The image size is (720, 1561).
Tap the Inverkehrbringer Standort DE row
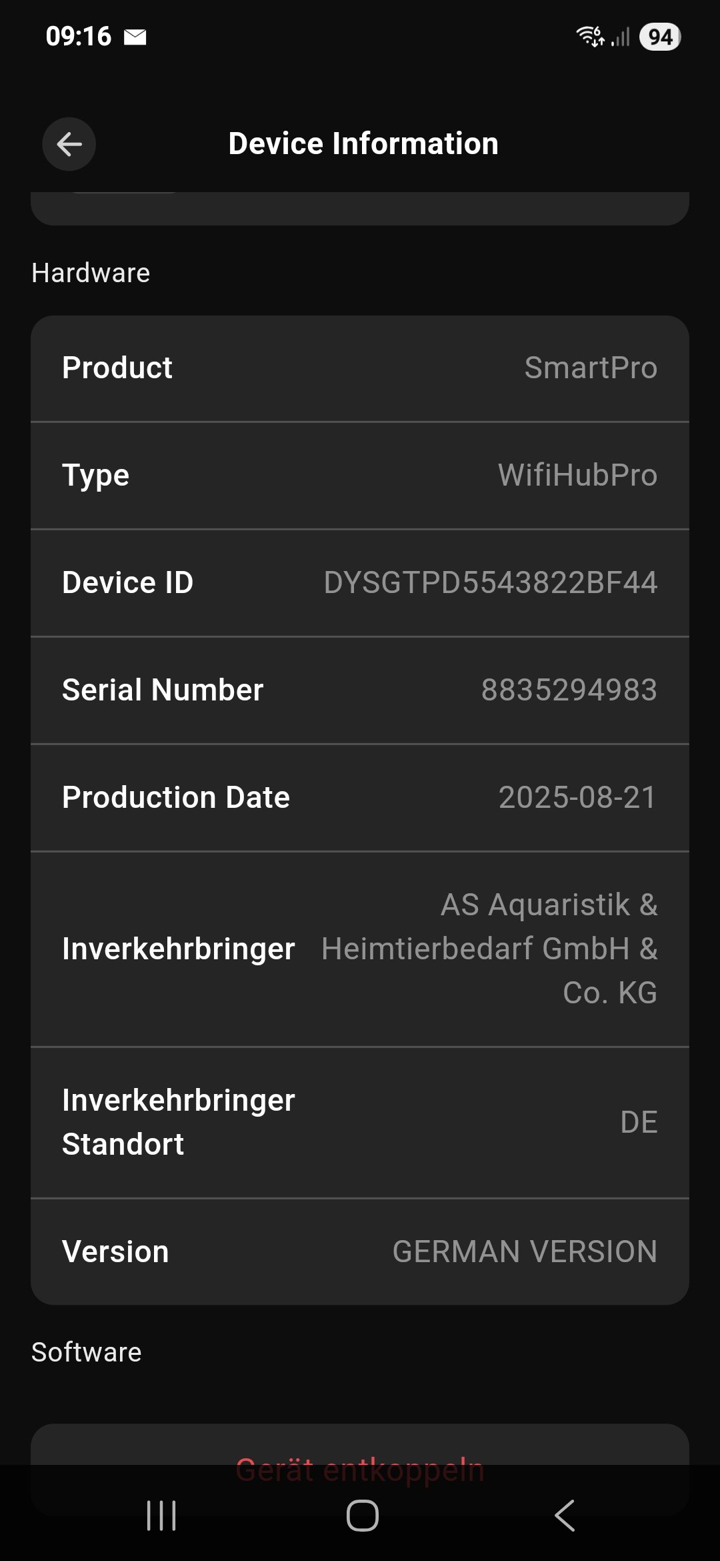(360, 1122)
